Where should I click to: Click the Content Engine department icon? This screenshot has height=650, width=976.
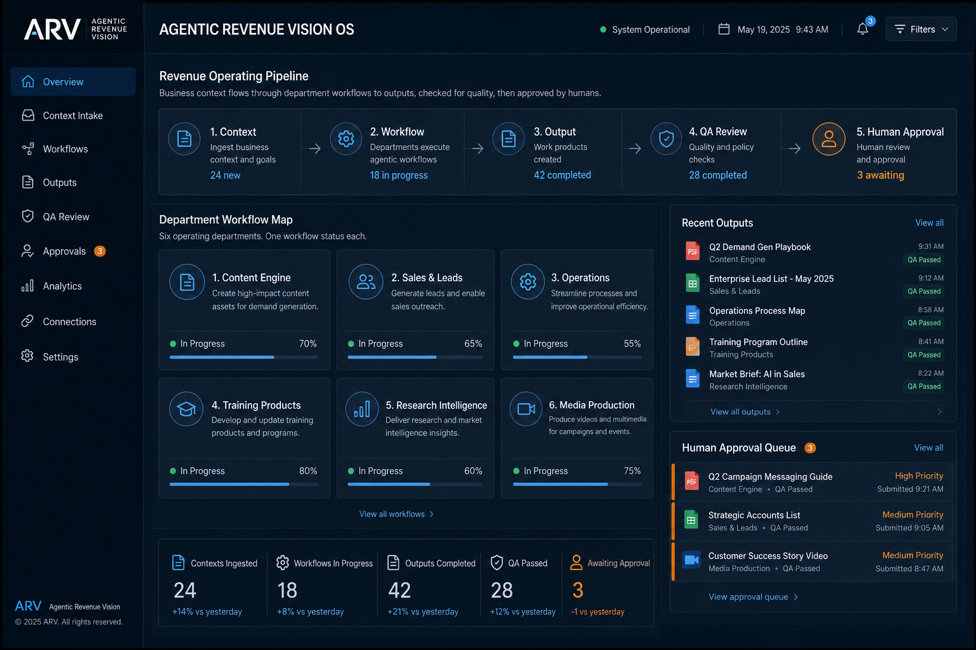187,282
